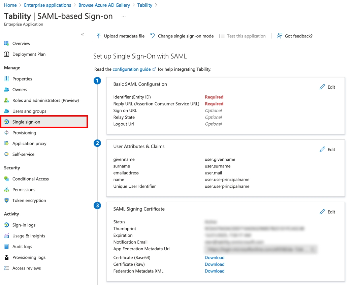The height and width of the screenshot is (285, 354).
Task: Click the Usage & insights chart icon
Action: tap(6, 236)
